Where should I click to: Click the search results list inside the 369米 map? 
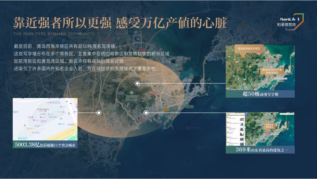point(236,131)
